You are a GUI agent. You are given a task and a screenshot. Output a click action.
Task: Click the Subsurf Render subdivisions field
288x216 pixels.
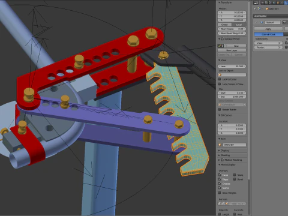click(x=268, y=47)
